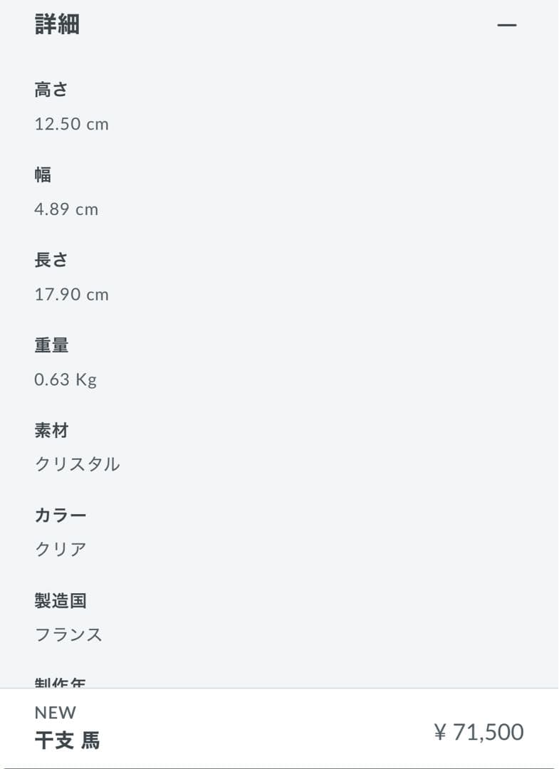The width and height of the screenshot is (559, 769).
Task: Click the クリア color value
Action: pos(61,550)
